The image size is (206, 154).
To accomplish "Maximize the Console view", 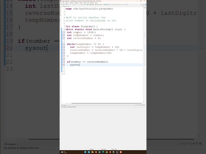I will point(144,105).
